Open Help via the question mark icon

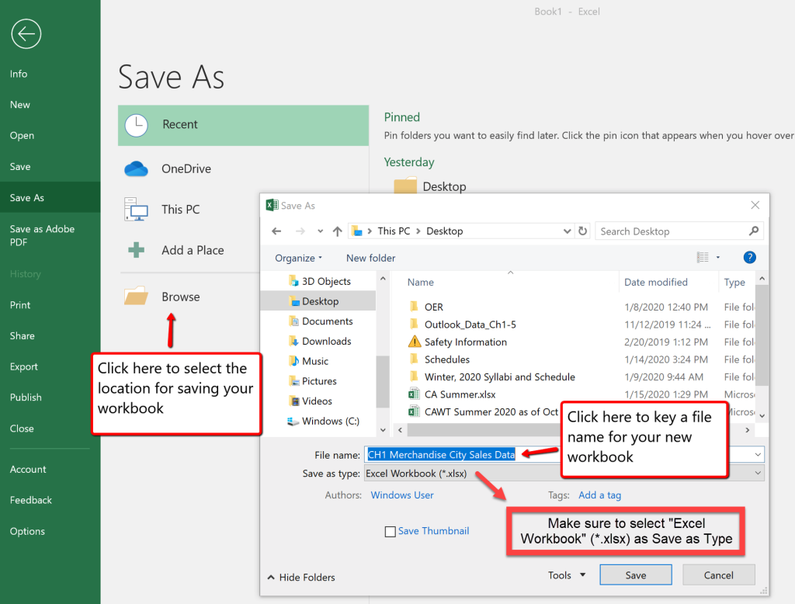(x=749, y=257)
